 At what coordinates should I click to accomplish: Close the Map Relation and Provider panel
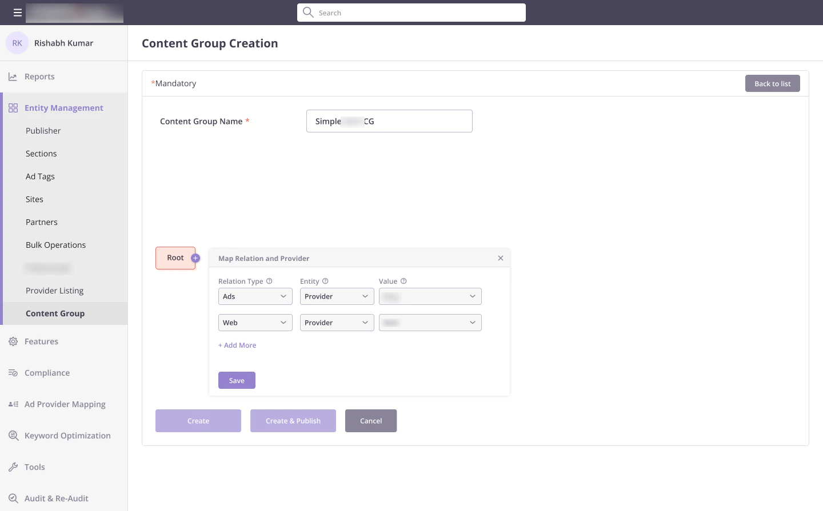501,258
